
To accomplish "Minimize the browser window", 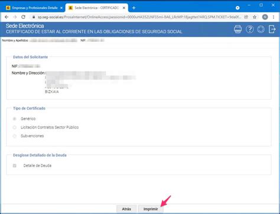I will (249, 5).
